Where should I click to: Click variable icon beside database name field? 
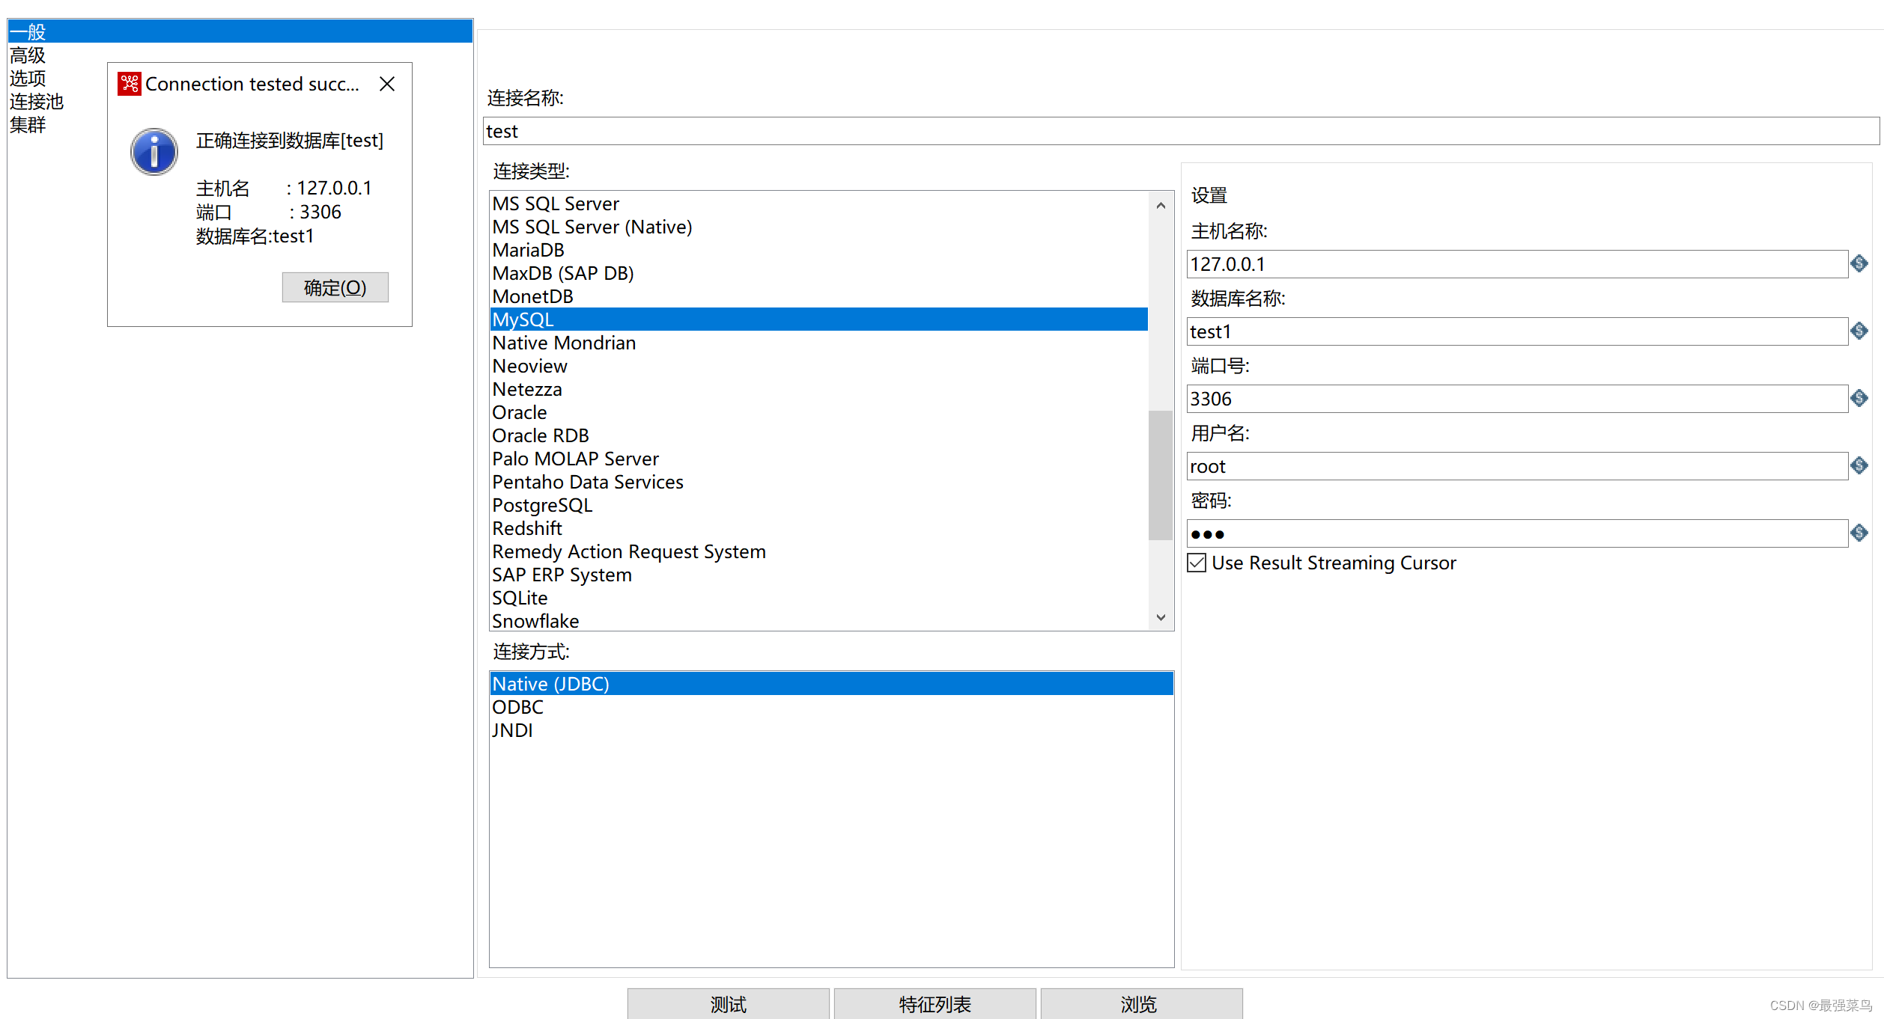click(1859, 331)
